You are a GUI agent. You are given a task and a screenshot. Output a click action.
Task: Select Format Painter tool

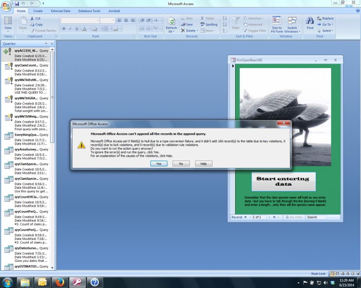point(43,30)
